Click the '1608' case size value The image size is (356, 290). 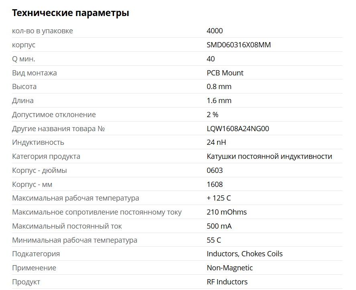215,185
